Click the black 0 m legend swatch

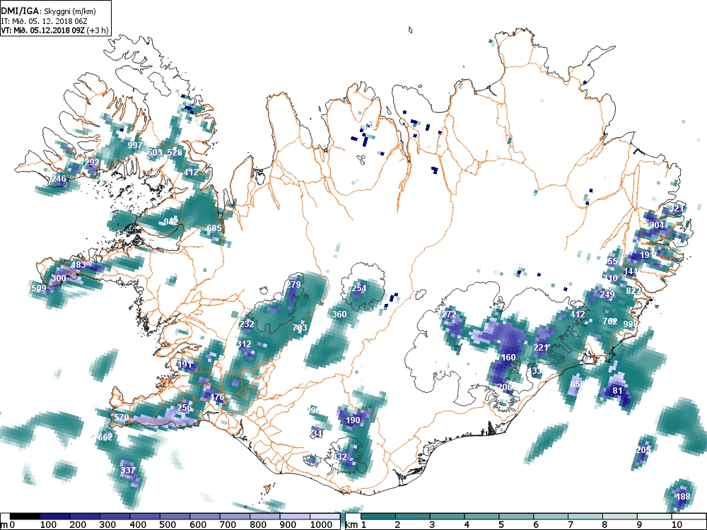coord(25,517)
